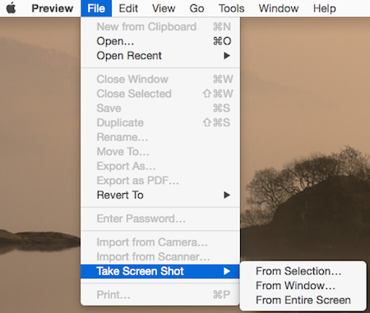Image resolution: width=370 pixels, height=313 pixels.
Task: Click the Enter Password... menu item
Action: (x=160, y=219)
